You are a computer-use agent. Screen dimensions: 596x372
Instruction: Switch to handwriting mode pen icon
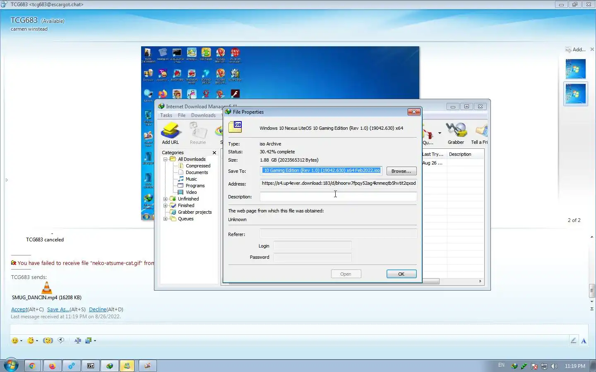573,341
